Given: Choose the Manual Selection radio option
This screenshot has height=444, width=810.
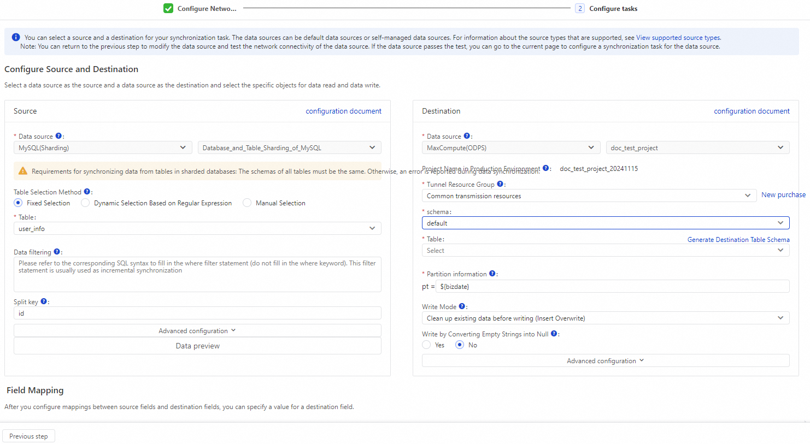Looking at the screenshot, I should pos(247,203).
